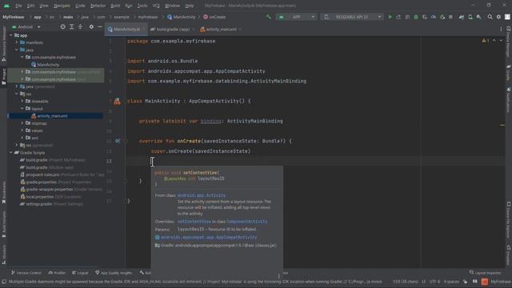This screenshot has width=512, height=288.
Task: Open the Refactor menu
Action: [x=98, y=6]
